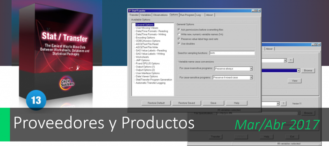Select User-Missing Values option

coord(147,28)
